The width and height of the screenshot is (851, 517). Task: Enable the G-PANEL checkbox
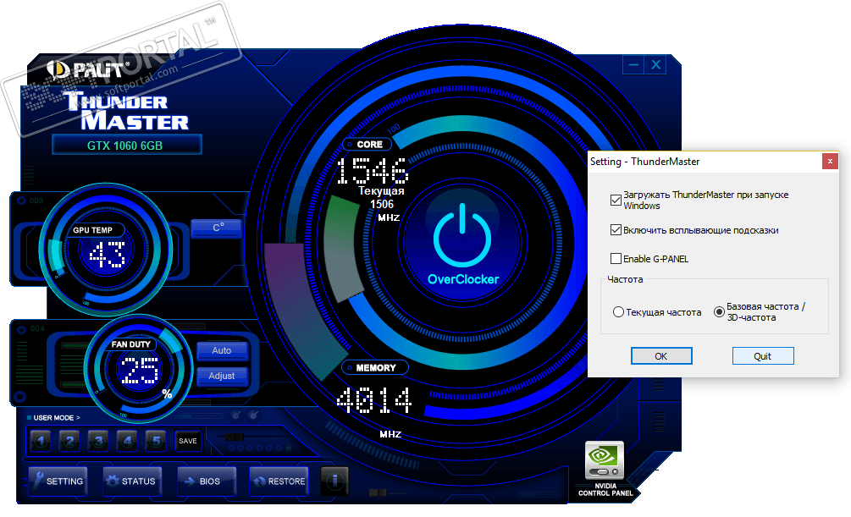(x=616, y=259)
